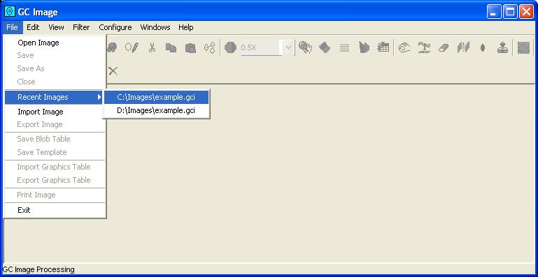
Task: Select the magnifier with hand tool
Action: point(305,47)
